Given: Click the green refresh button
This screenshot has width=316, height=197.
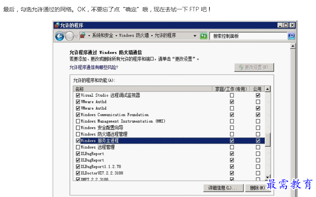Looking at the screenshot, I should point(204,36).
